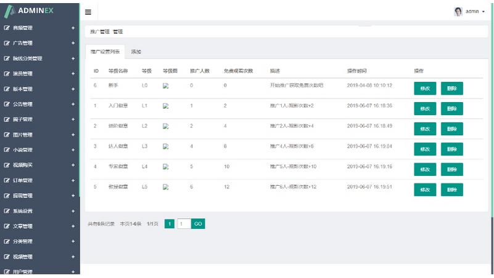Image resolution: width=494 pixels, height=278 pixels.
Task: Expand 文章管理 with its plus sign
Action: point(73,226)
